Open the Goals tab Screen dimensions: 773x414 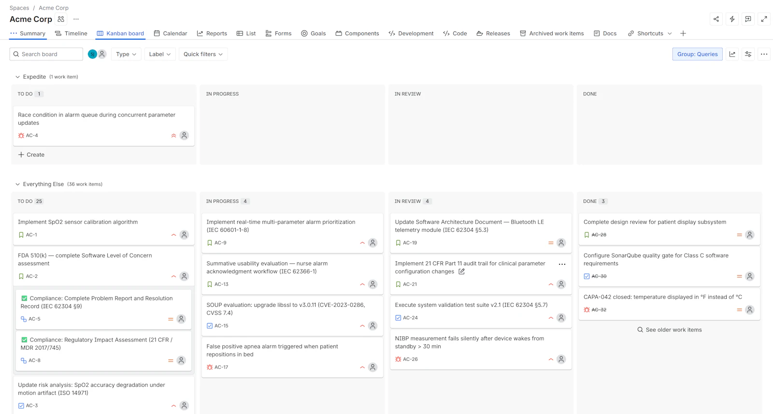(x=313, y=33)
